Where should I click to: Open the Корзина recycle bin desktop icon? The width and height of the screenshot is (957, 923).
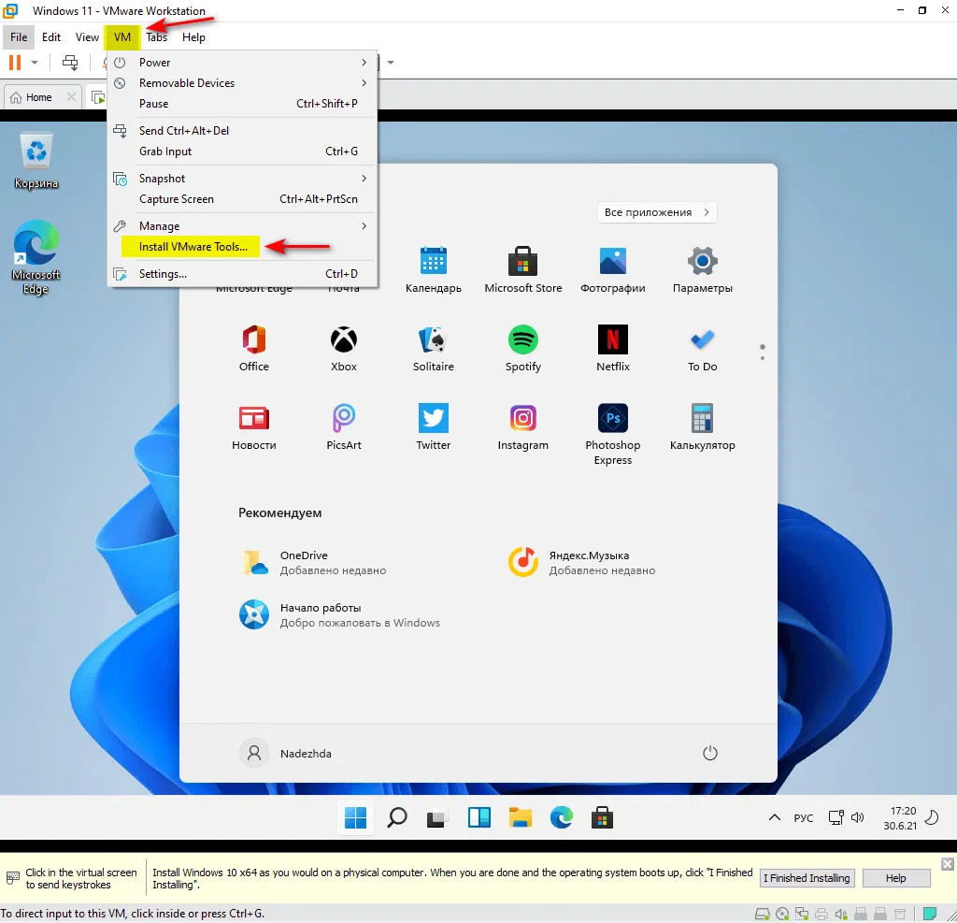36,160
